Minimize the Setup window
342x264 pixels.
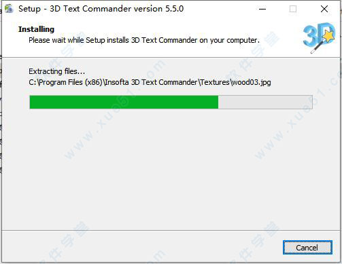(262, 9)
